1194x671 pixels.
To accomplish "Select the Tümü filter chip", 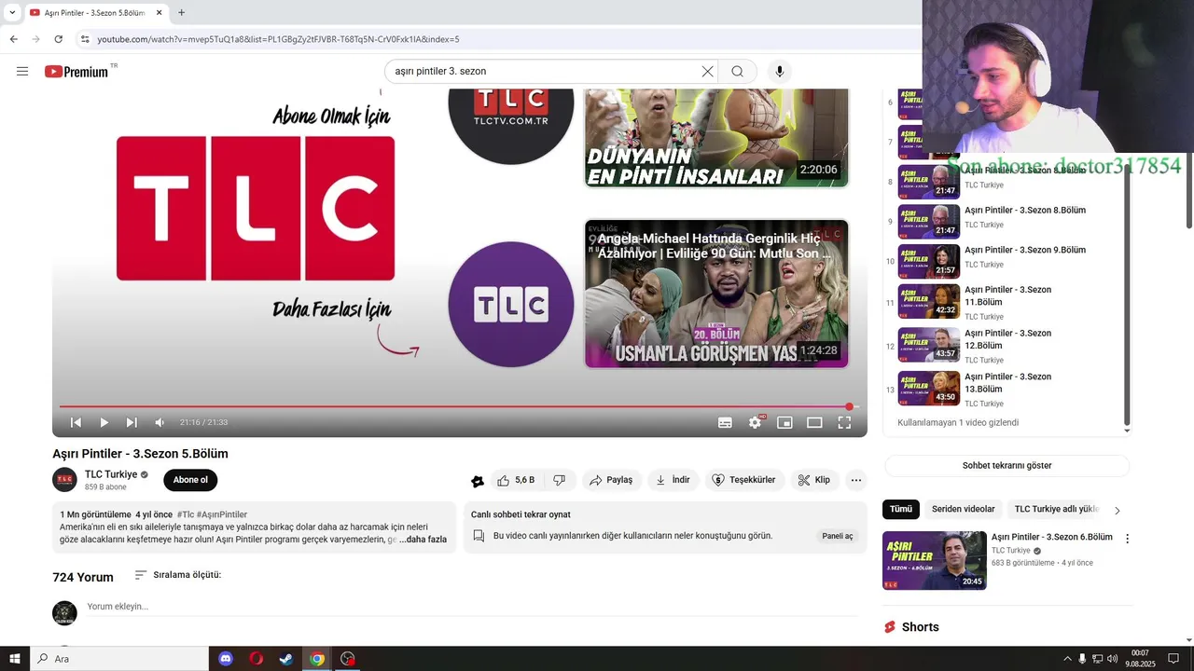I will 901,509.
